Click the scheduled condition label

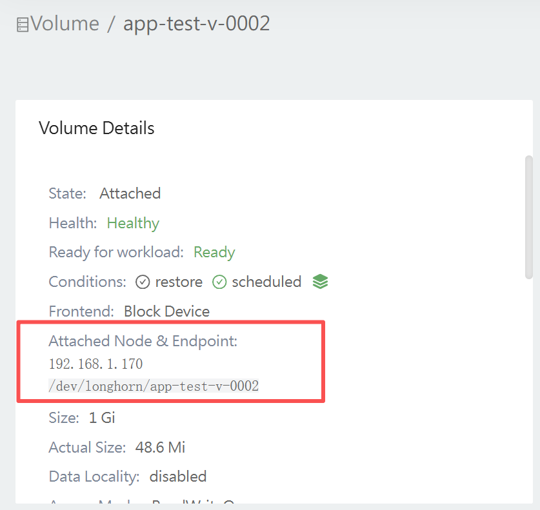coord(267,282)
